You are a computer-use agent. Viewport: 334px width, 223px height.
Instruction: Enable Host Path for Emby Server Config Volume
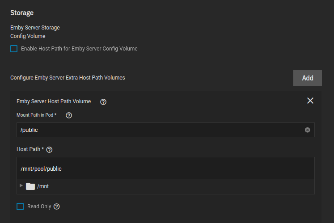14,49
